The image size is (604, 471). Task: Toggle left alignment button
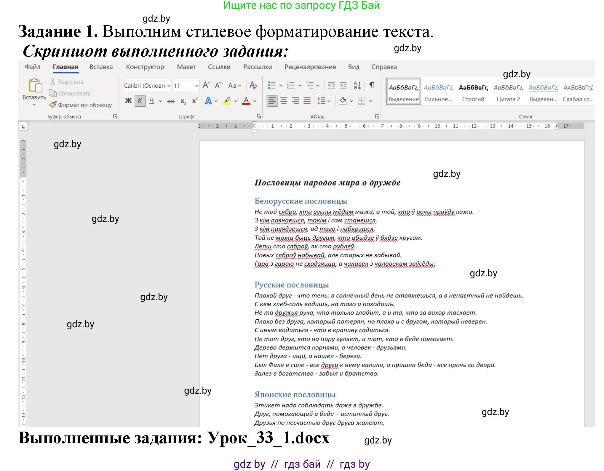(x=272, y=101)
